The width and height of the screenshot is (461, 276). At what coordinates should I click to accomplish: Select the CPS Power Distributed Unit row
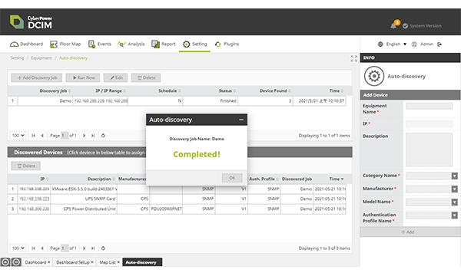177,209
